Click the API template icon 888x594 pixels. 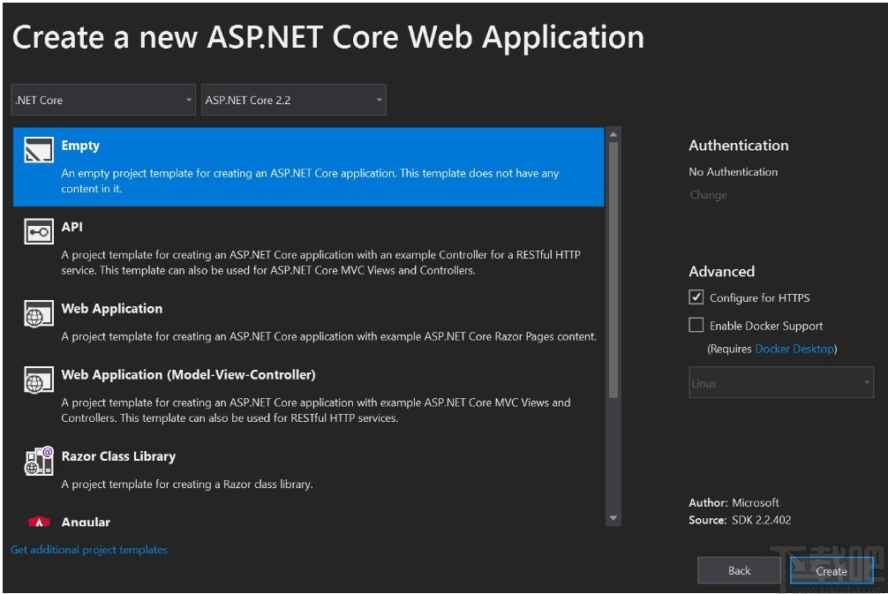click(x=38, y=231)
